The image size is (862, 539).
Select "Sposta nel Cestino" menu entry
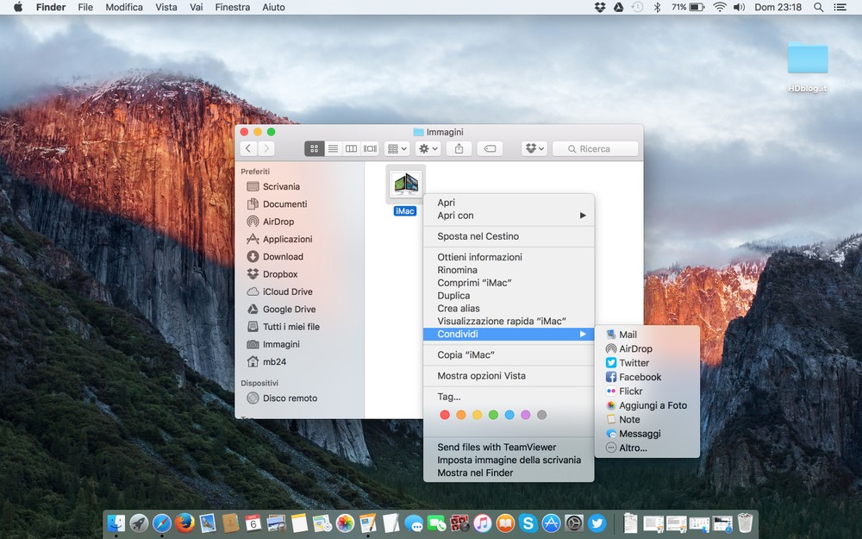(x=478, y=236)
